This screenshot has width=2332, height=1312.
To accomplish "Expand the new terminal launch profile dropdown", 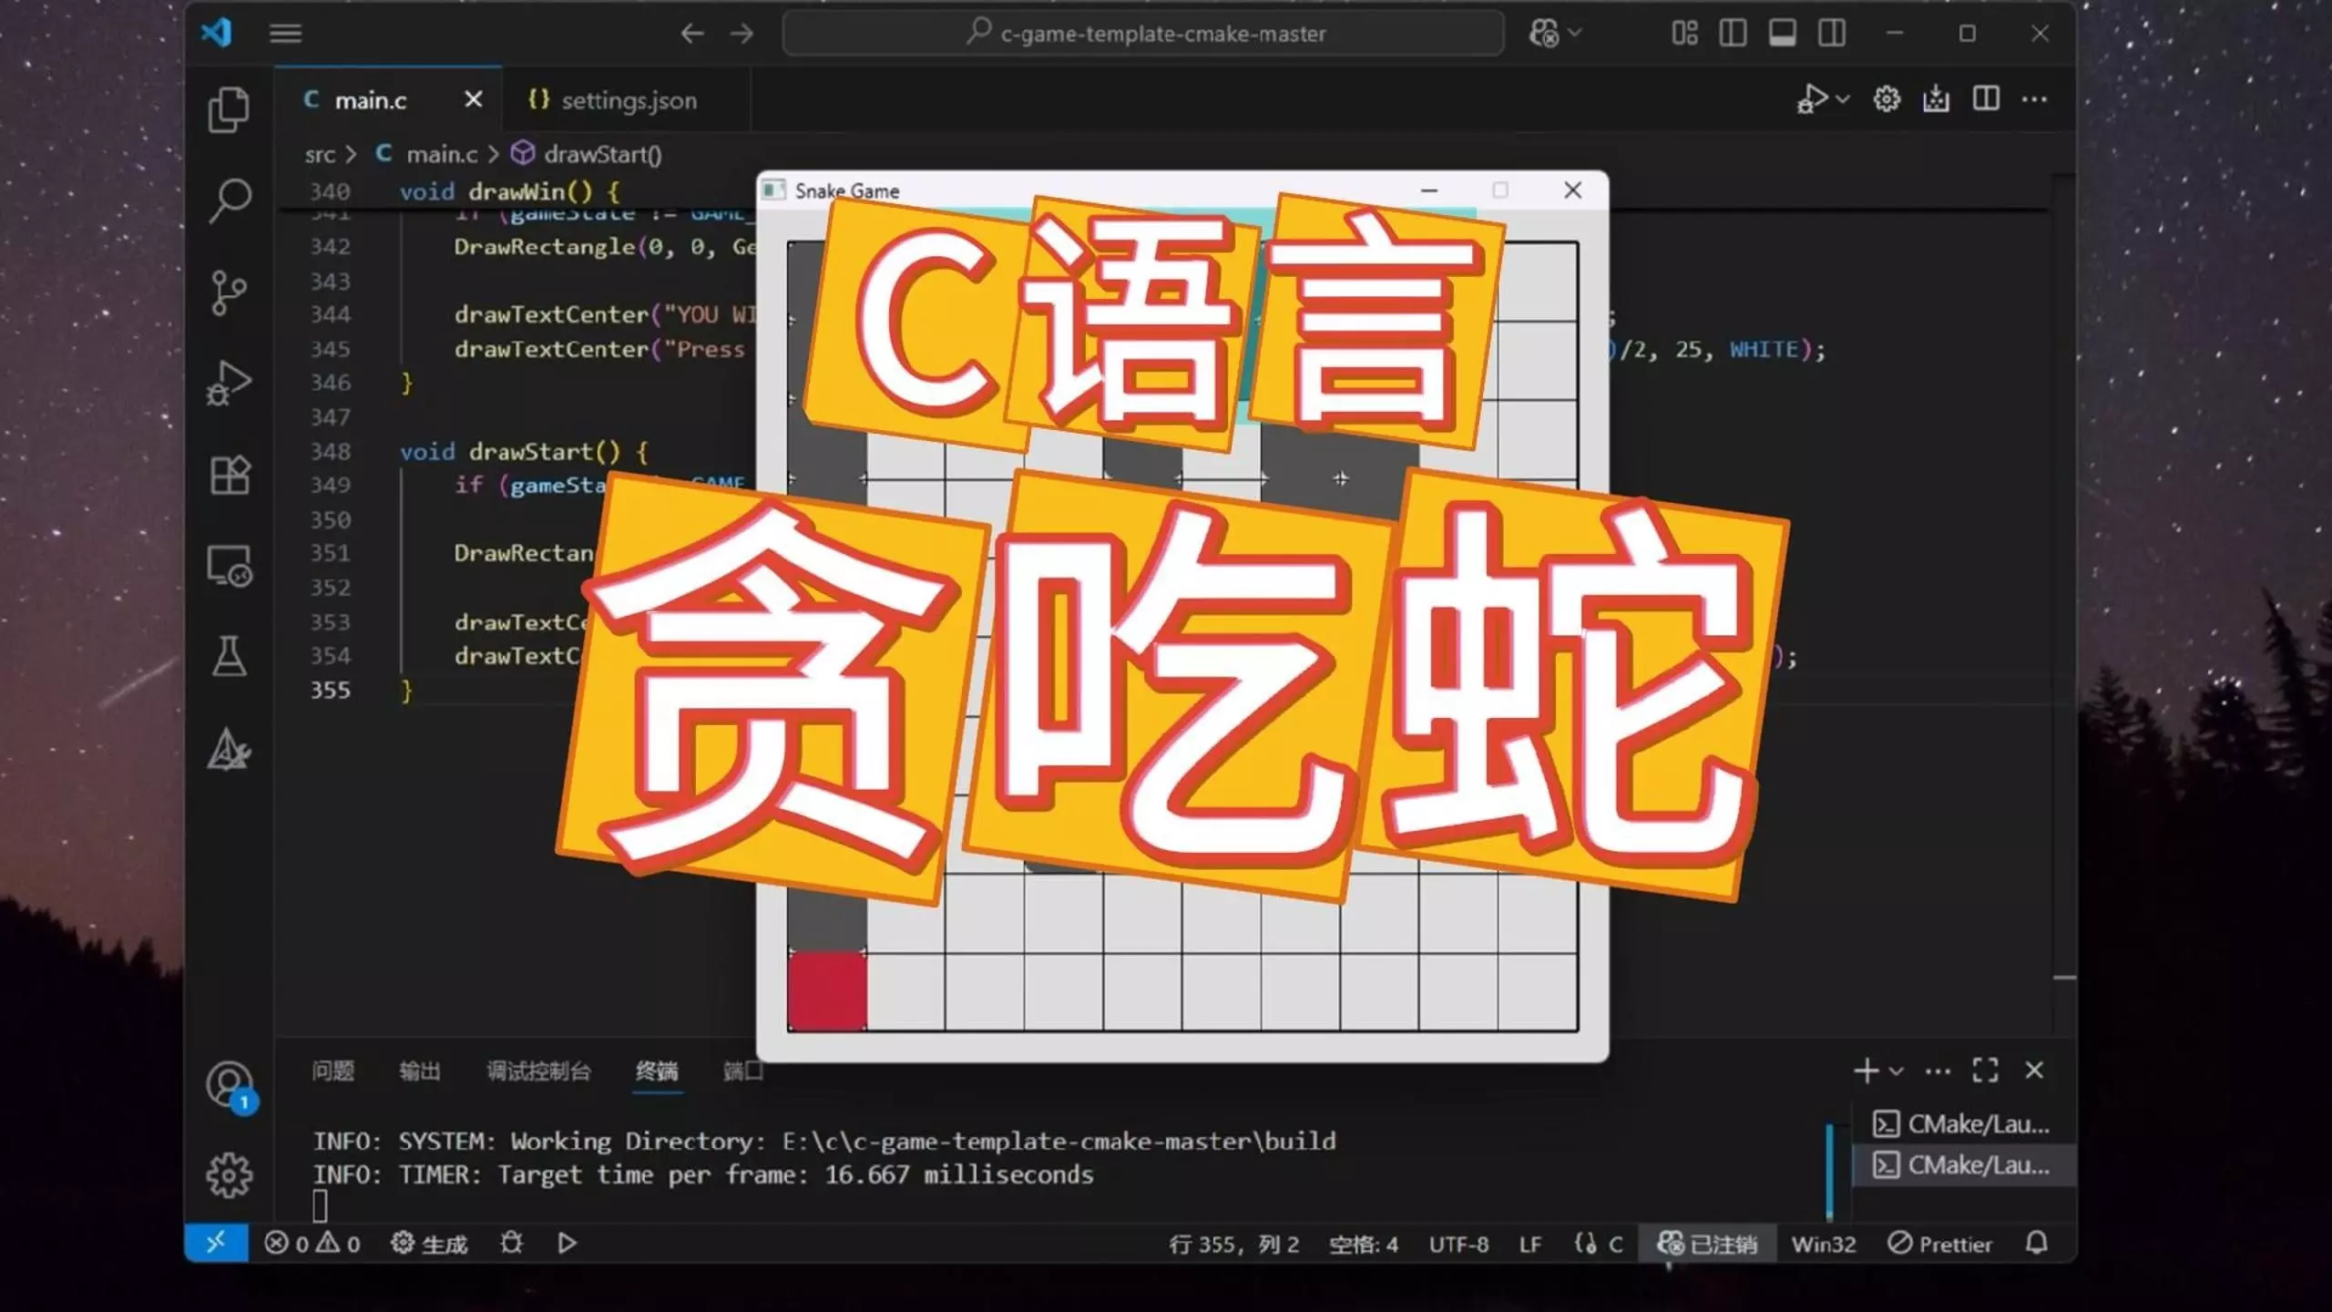I will [x=1897, y=1071].
